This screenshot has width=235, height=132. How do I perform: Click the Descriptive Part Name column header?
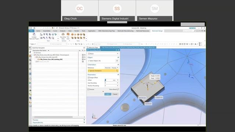coord(40,51)
